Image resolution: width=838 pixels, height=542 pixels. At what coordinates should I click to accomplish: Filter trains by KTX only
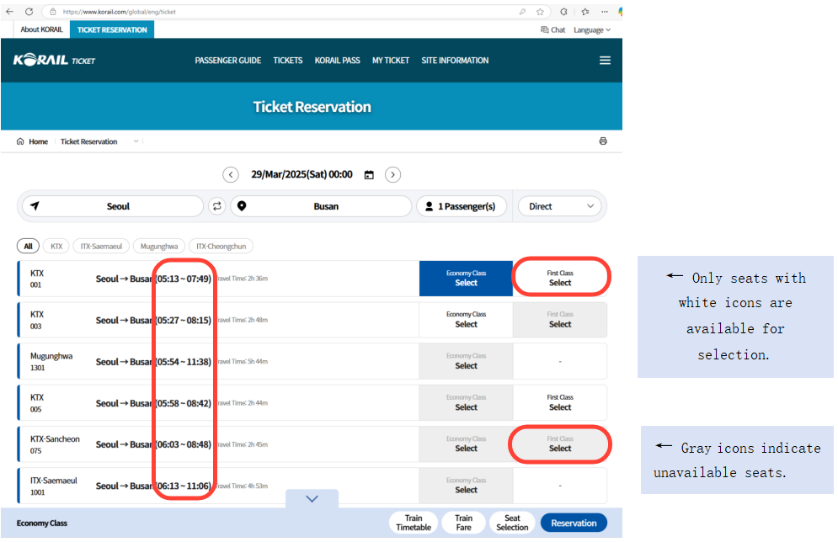pos(56,247)
